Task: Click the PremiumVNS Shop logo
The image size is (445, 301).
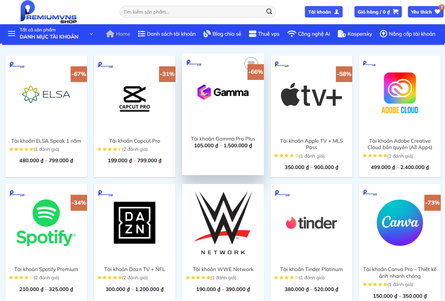Action: coord(48,12)
